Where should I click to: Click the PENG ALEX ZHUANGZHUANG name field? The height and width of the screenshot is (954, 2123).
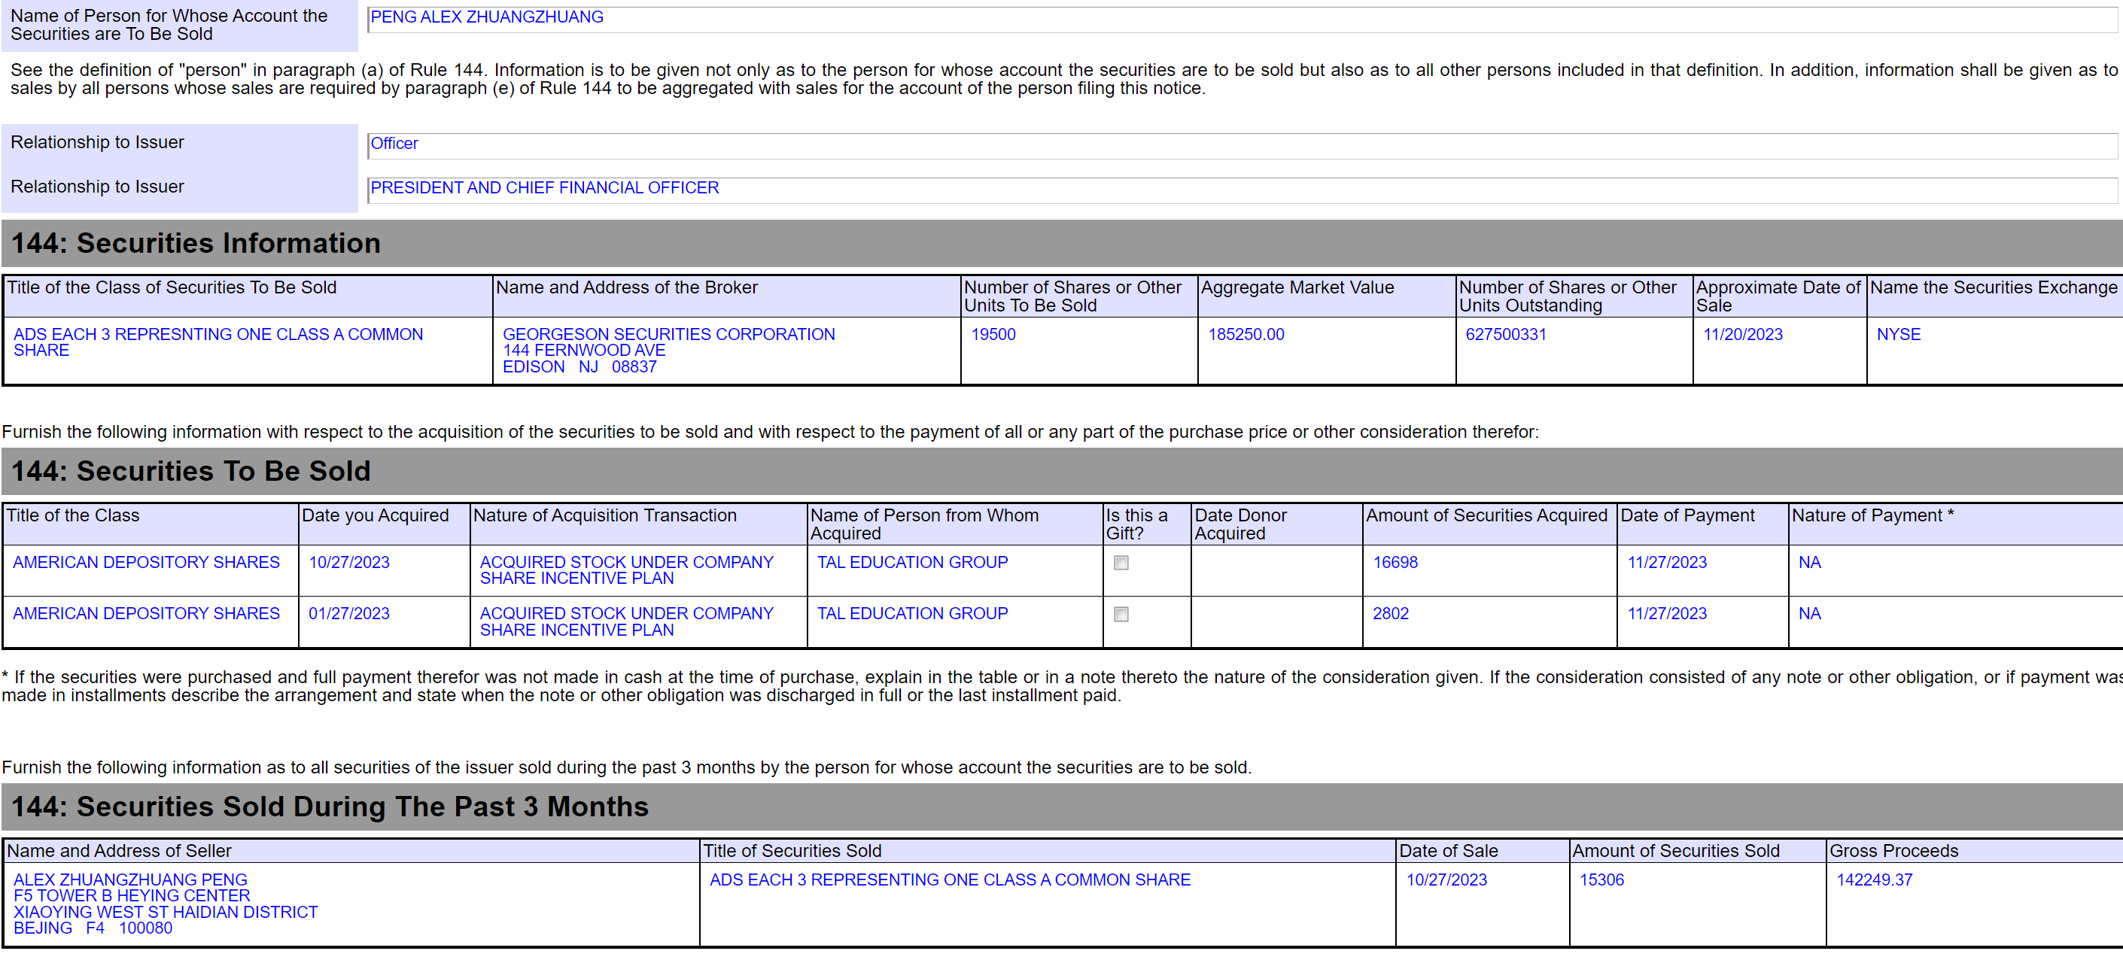486,17
